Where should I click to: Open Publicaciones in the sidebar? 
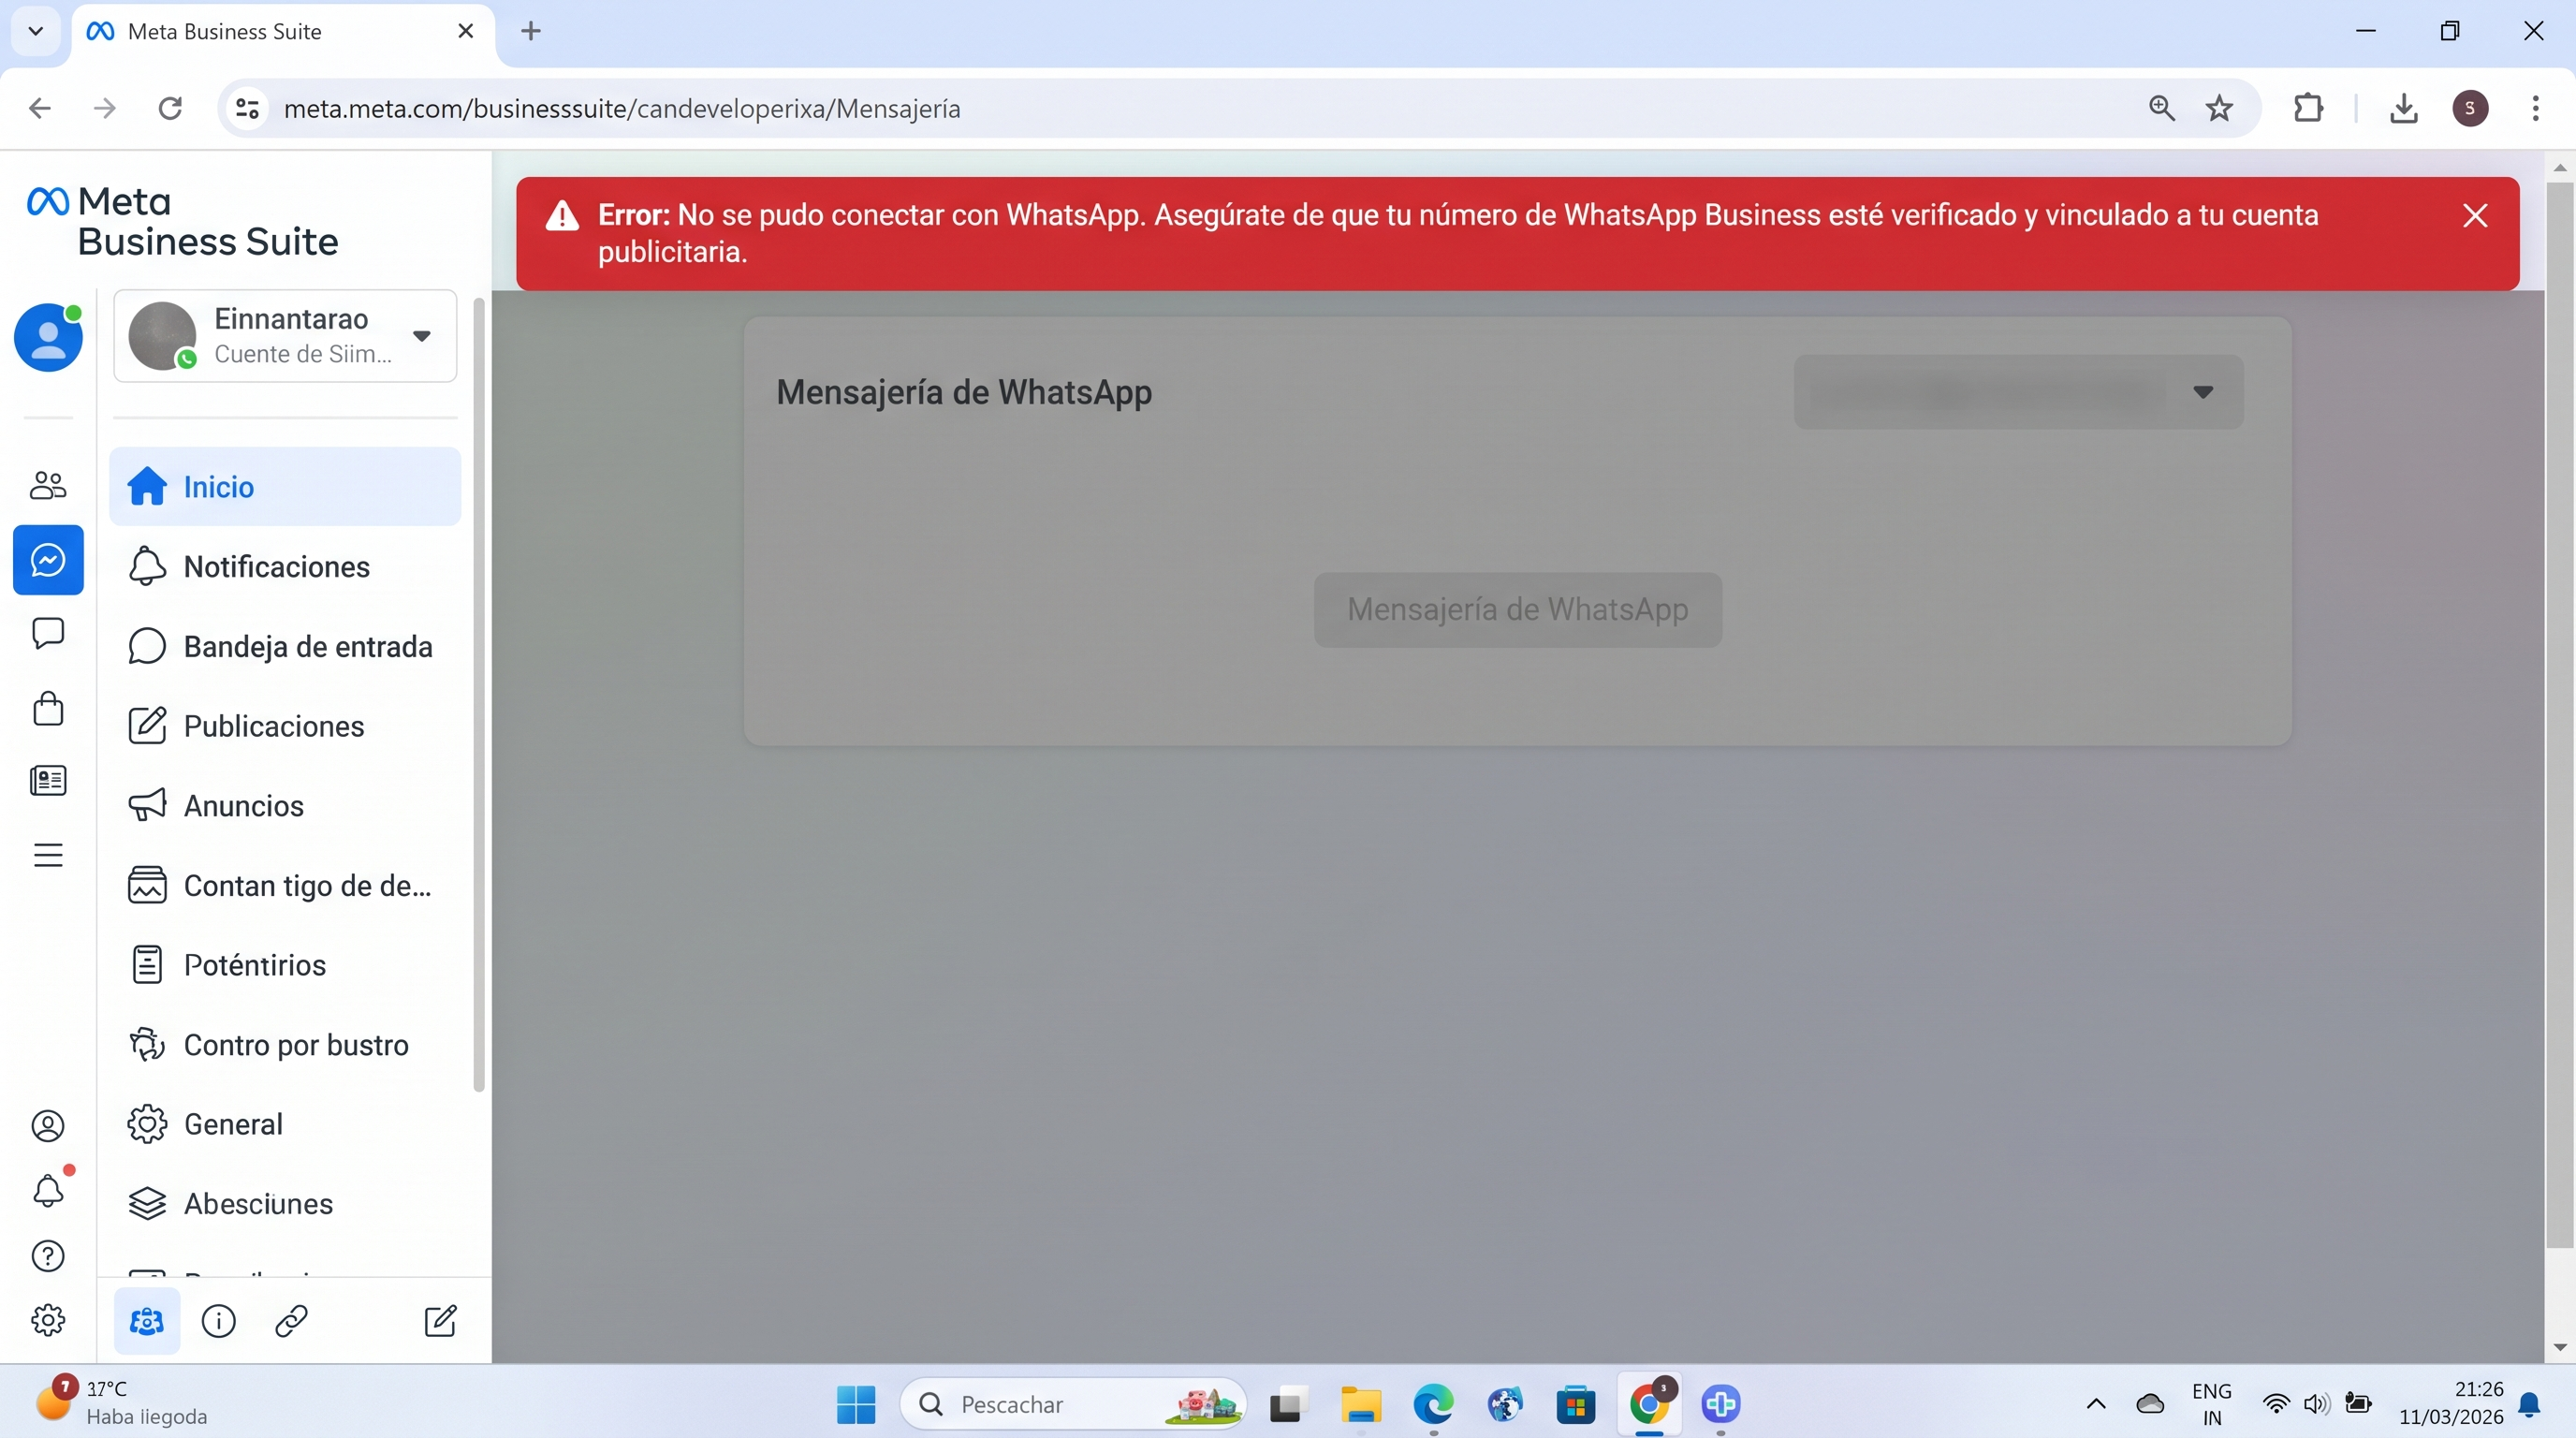[x=285, y=726]
